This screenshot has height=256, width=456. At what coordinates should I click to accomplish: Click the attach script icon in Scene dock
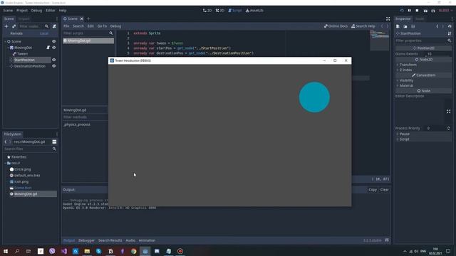(54, 26)
